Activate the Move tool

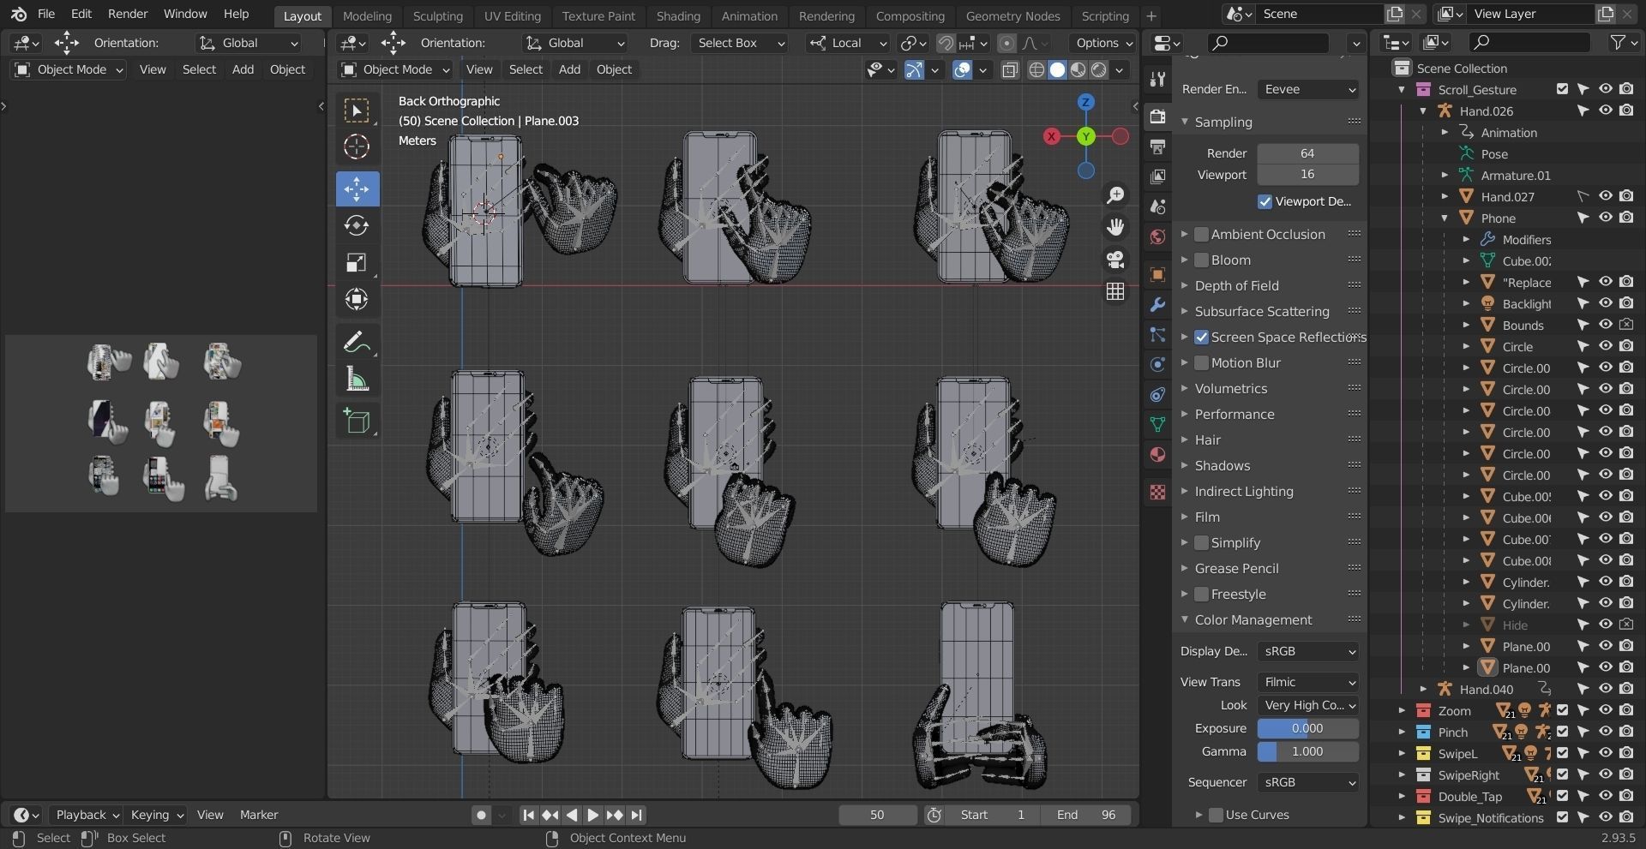click(x=357, y=188)
